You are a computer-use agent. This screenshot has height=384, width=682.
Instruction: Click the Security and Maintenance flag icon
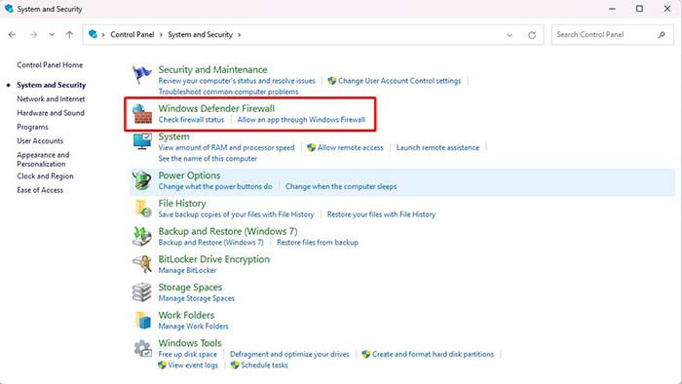coord(142,75)
